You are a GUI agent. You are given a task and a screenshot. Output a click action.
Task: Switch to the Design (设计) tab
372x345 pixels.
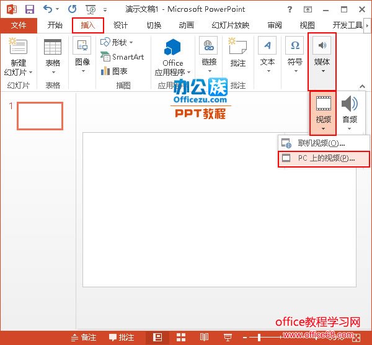120,25
